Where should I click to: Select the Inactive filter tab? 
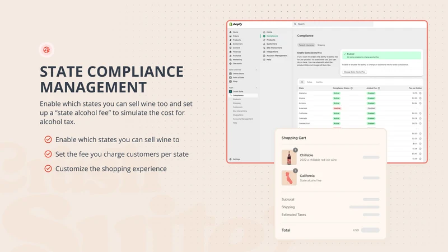pos(319,82)
